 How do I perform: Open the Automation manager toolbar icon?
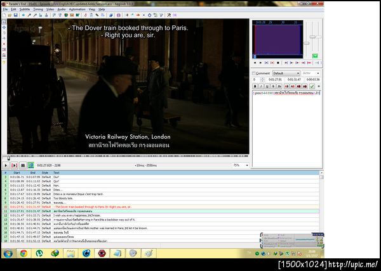110,15
